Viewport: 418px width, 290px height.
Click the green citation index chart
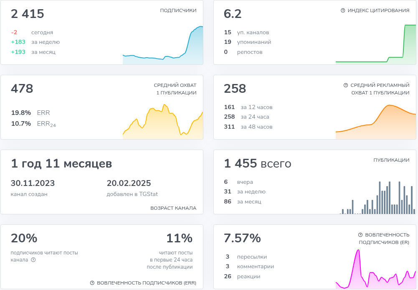click(x=376, y=46)
